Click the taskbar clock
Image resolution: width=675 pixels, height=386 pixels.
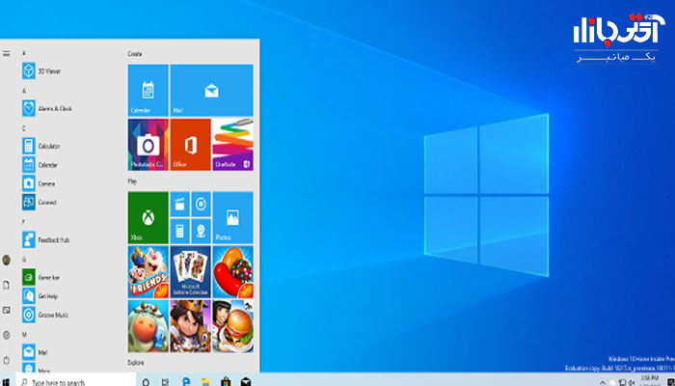point(649,381)
